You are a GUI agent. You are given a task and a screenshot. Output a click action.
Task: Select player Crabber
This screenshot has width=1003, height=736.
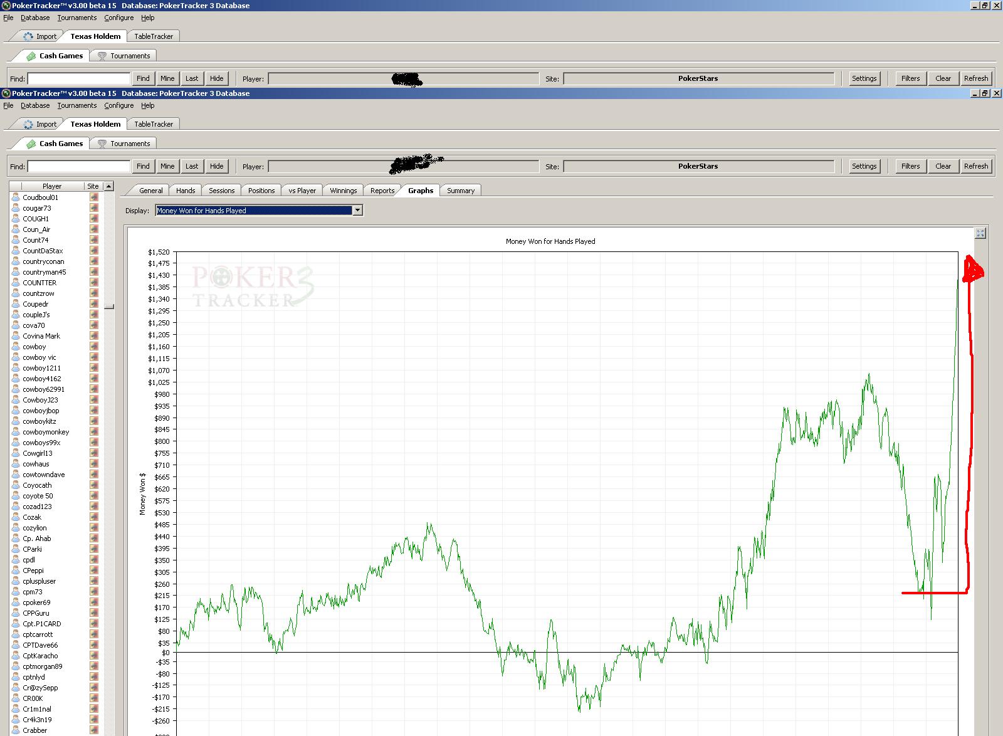click(x=35, y=730)
